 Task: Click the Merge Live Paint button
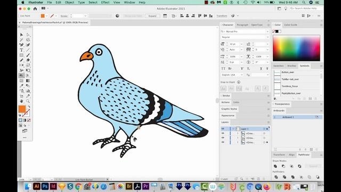(133, 16)
